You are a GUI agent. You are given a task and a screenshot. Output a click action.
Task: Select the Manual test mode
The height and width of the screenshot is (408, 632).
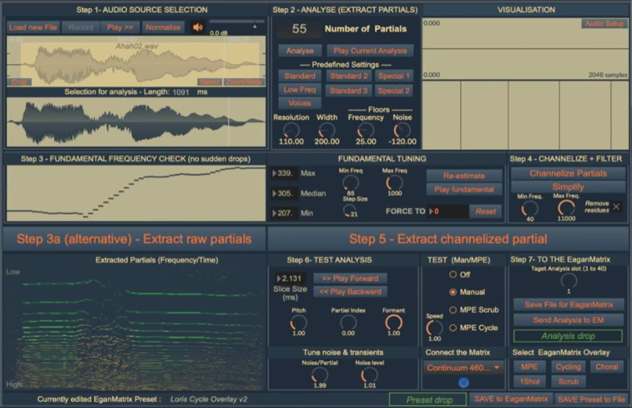(x=453, y=292)
